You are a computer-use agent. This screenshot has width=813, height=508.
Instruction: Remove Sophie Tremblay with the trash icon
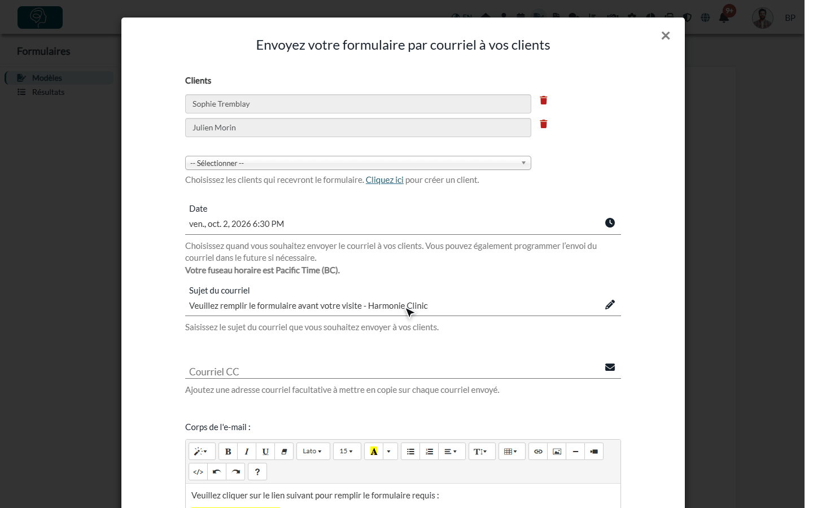(x=544, y=100)
